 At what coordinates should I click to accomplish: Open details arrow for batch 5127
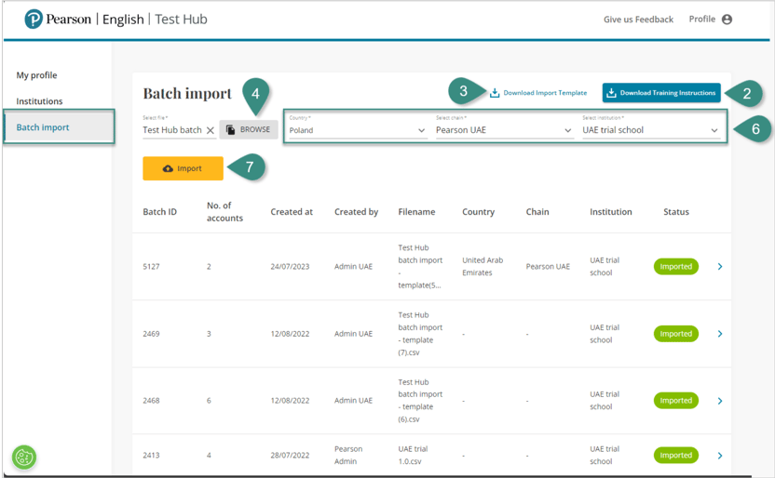coord(720,267)
